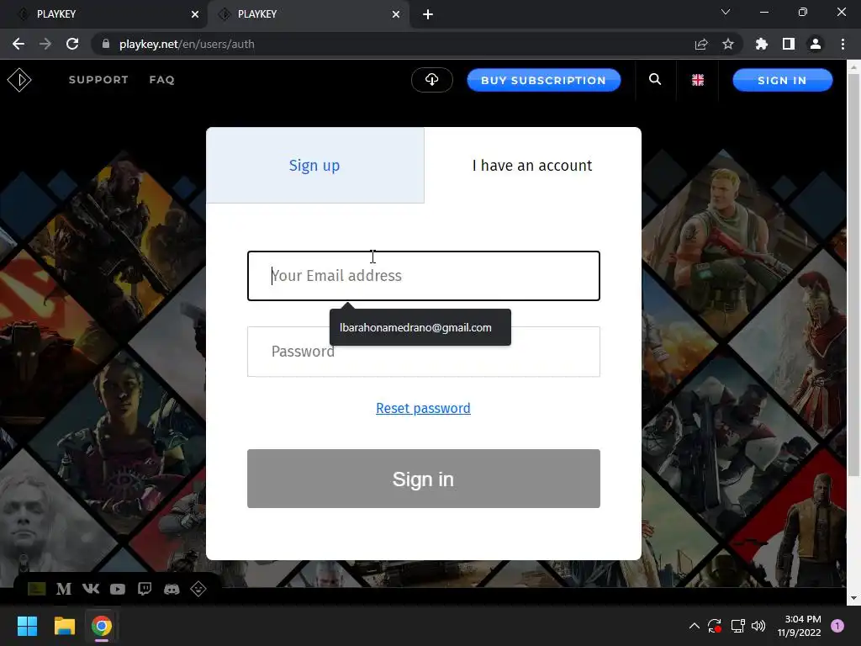Share this page using share icon
Viewport: 861px width, 646px height.
[701, 44]
